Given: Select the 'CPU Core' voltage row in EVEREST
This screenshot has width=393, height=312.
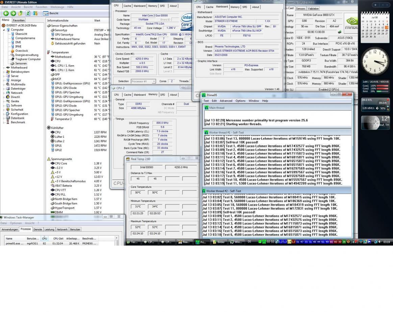Looking at the screenshot, I should point(76,163).
